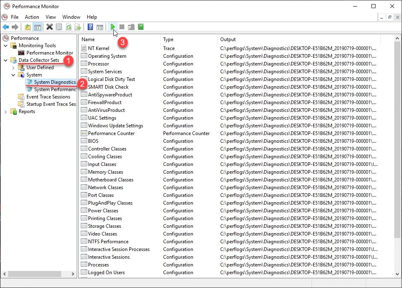Select the AntiSpywareProduct row
Image resolution: width=402 pixels, height=288 pixels.
[x=230, y=95]
